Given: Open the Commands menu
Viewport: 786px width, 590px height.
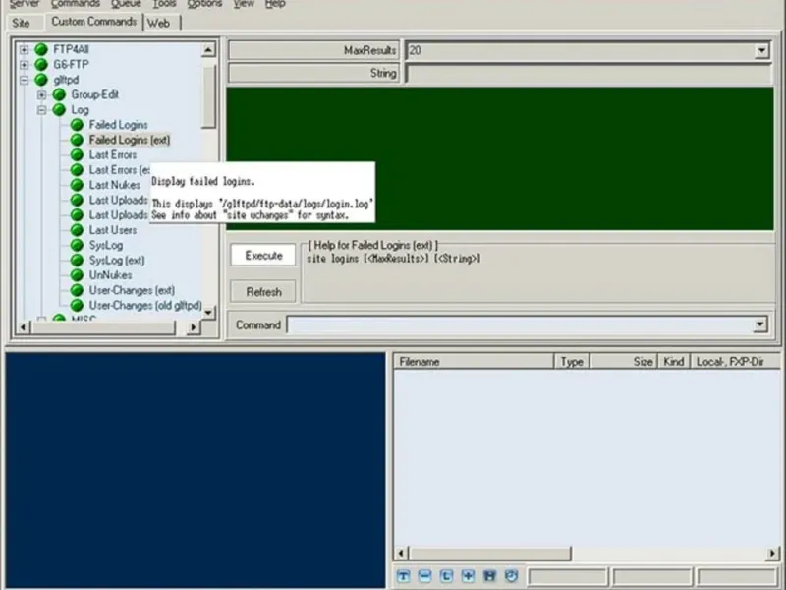Looking at the screenshot, I should [76, 4].
